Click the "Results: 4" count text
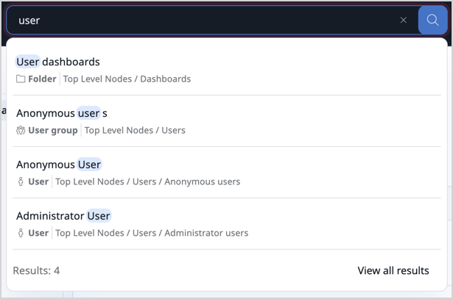This screenshot has height=299, width=453. [36, 270]
